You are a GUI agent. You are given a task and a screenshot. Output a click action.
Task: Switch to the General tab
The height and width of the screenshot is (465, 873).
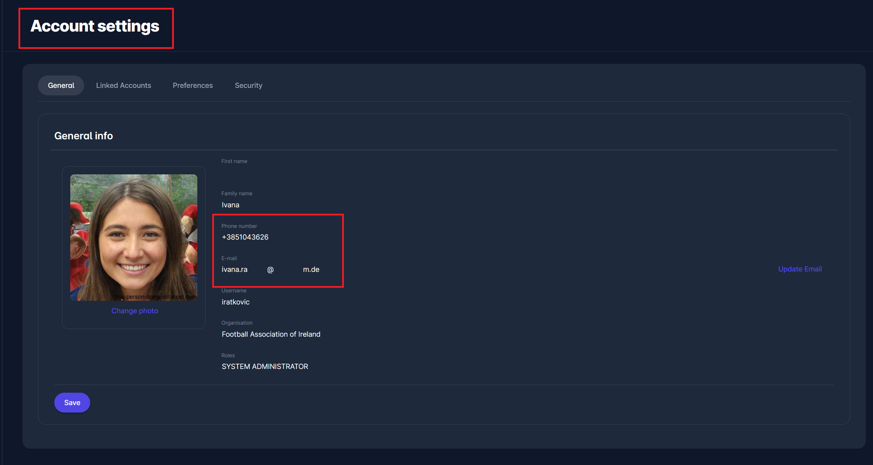click(61, 85)
